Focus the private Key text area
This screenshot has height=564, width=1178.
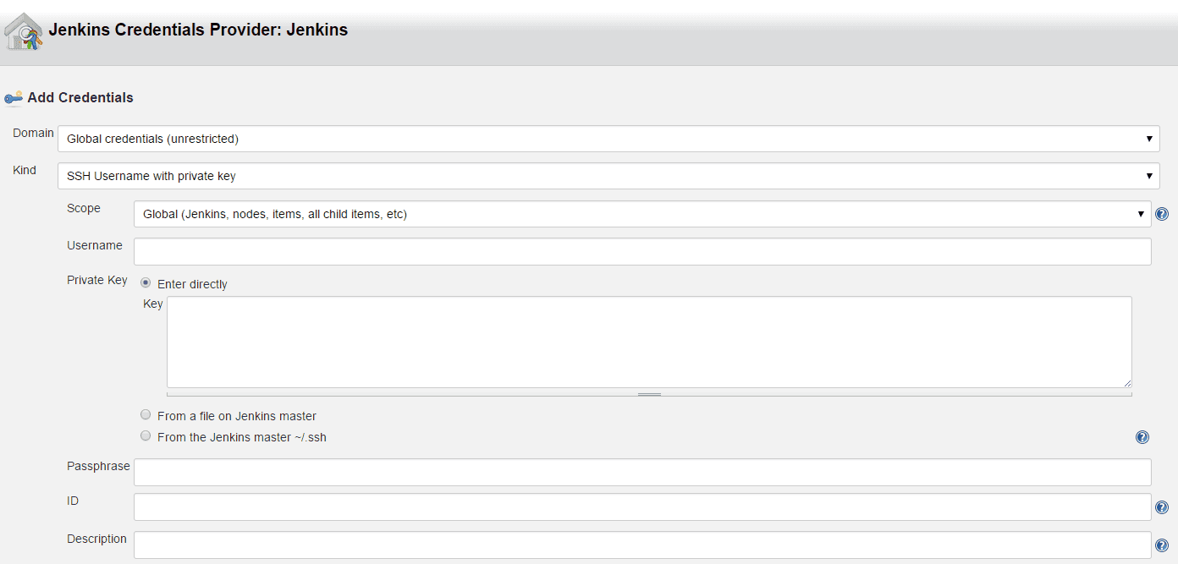click(648, 342)
